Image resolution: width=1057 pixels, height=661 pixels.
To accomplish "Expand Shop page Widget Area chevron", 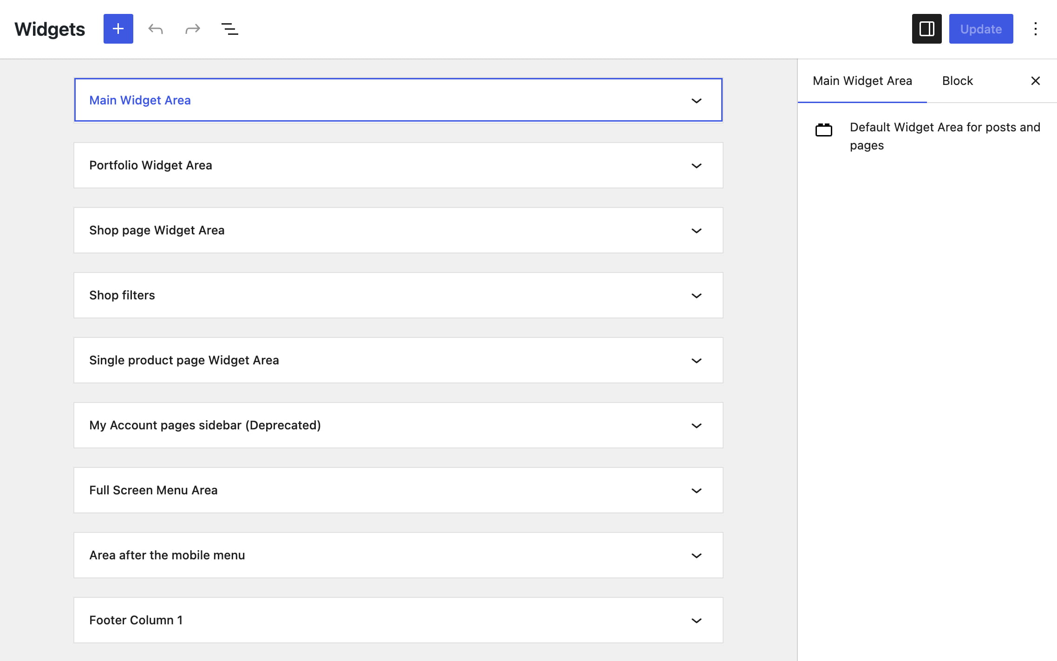I will (696, 230).
